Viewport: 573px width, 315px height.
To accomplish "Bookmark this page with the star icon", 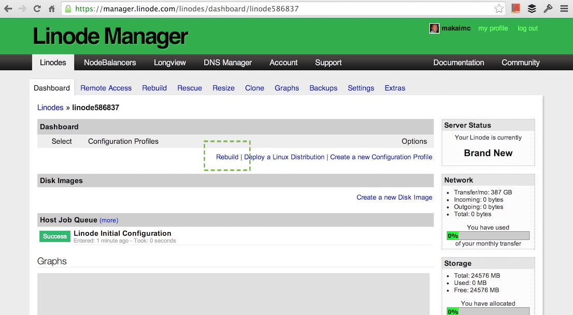I will point(499,9).
